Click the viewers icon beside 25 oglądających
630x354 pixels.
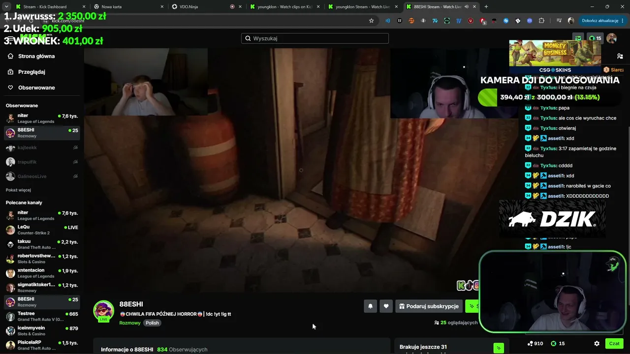pyautogui.click(x=437, y=323)
